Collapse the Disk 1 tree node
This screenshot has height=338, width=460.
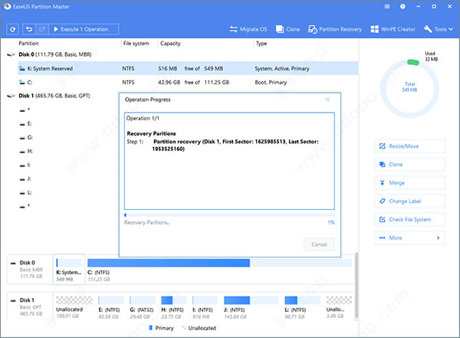(x=9, y=96)
